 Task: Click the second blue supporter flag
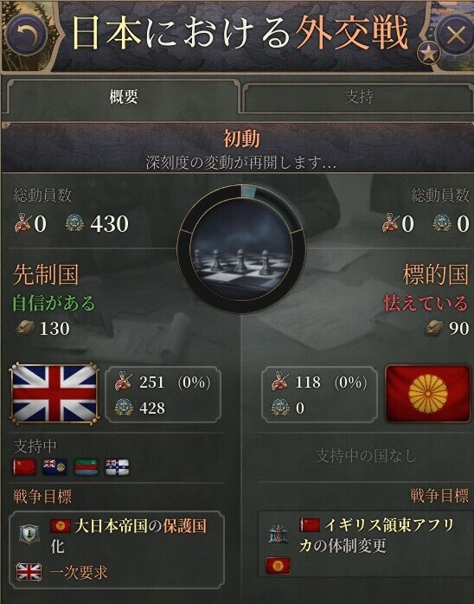(x=54, y=467)
